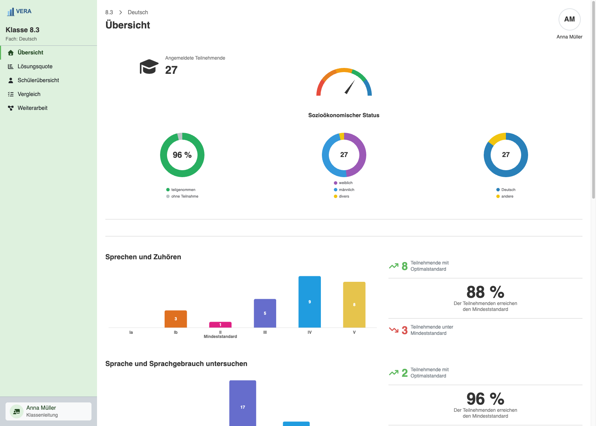Open the AM user avatar menu
The image size is (596, 426).
(569, 19)
